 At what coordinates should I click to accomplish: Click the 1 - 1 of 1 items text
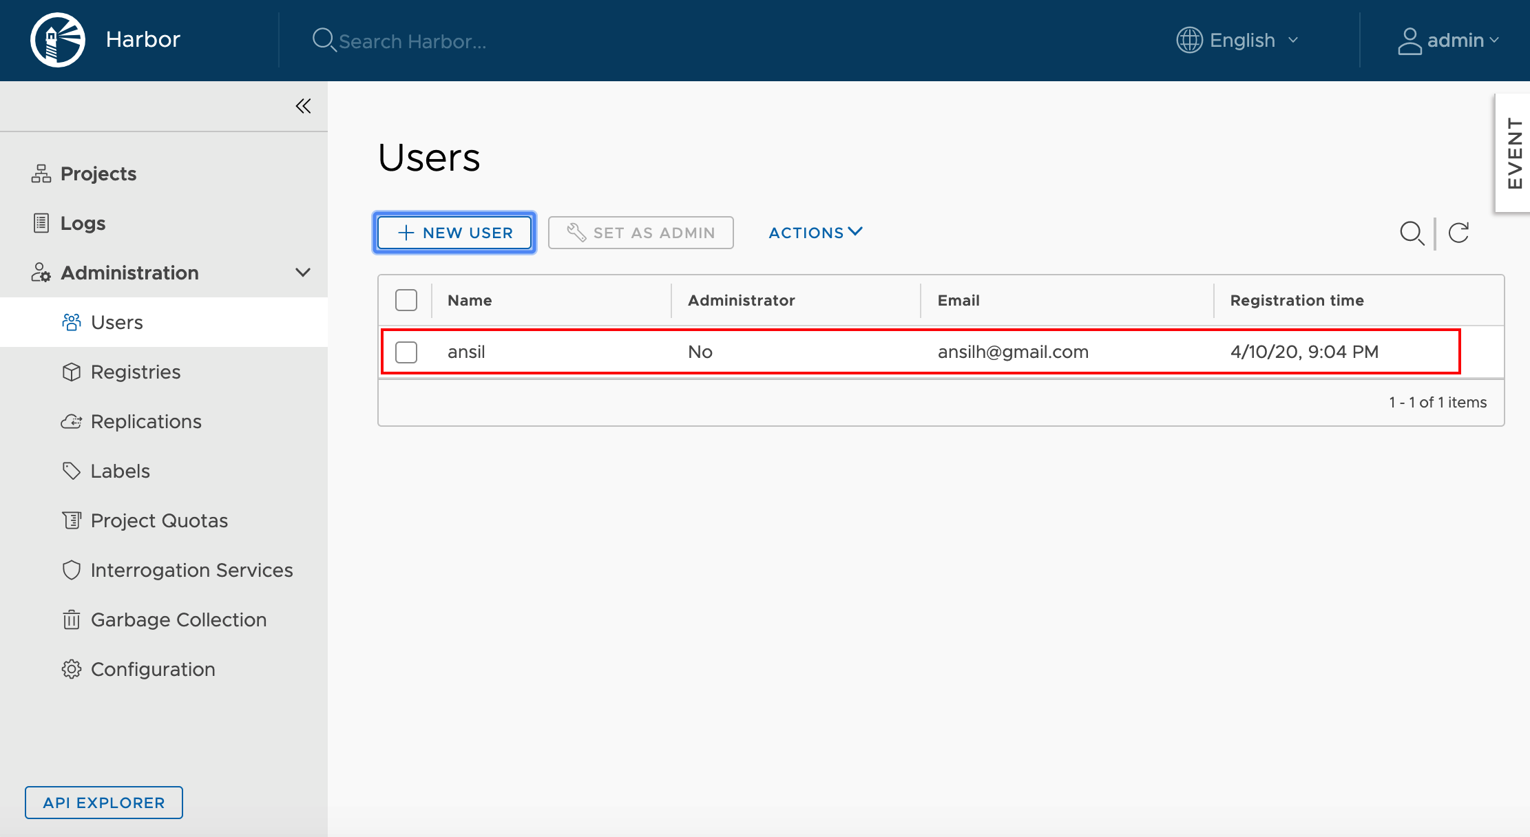(1438, 402)
